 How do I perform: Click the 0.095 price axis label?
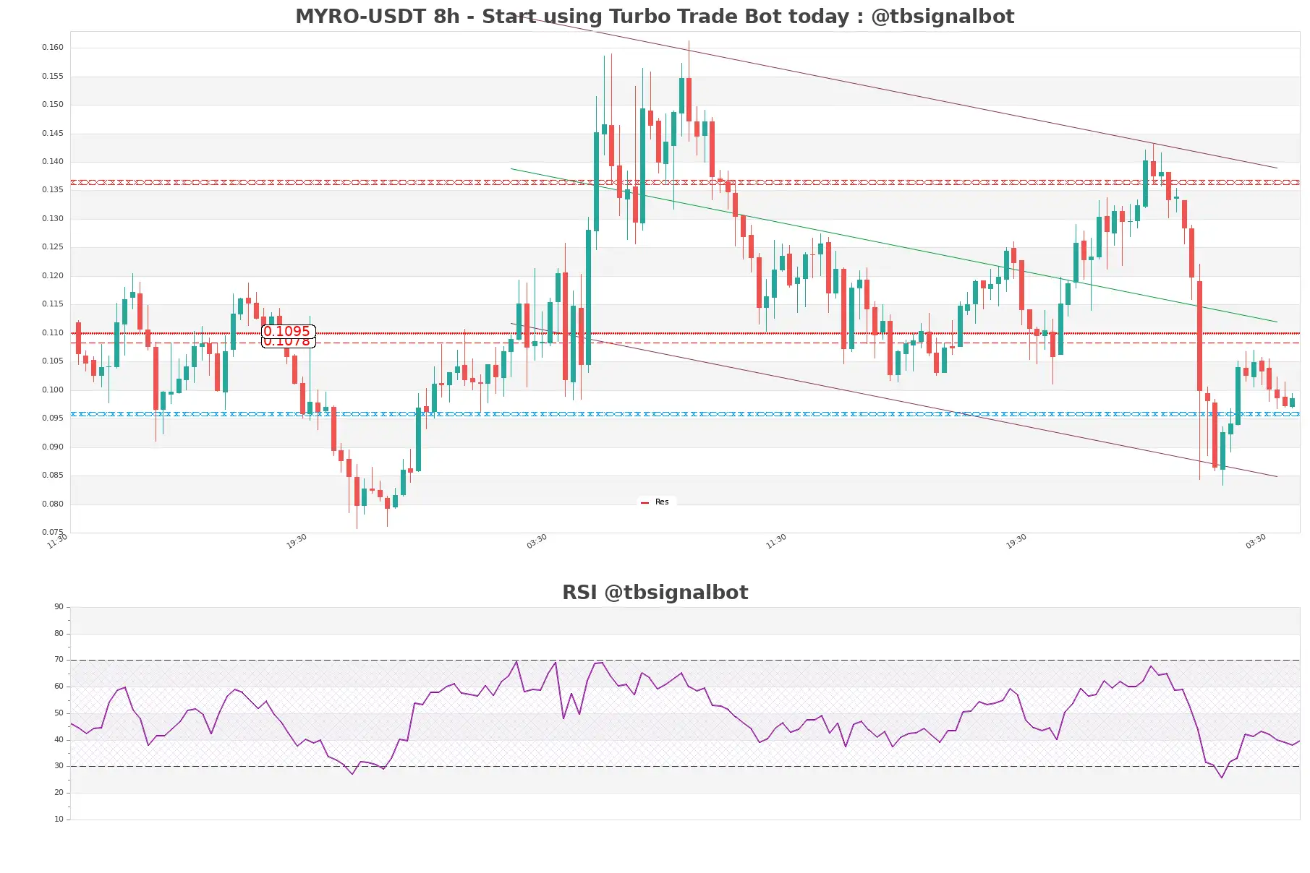(53, 418)
